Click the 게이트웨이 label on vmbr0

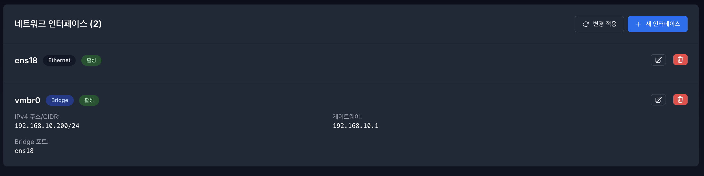point(347,116)
